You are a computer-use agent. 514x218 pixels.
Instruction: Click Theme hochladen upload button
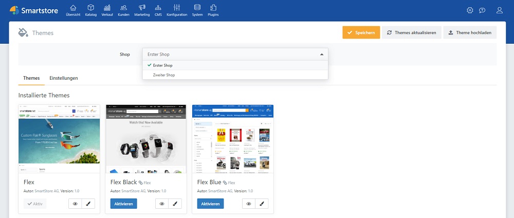point(470,32)
